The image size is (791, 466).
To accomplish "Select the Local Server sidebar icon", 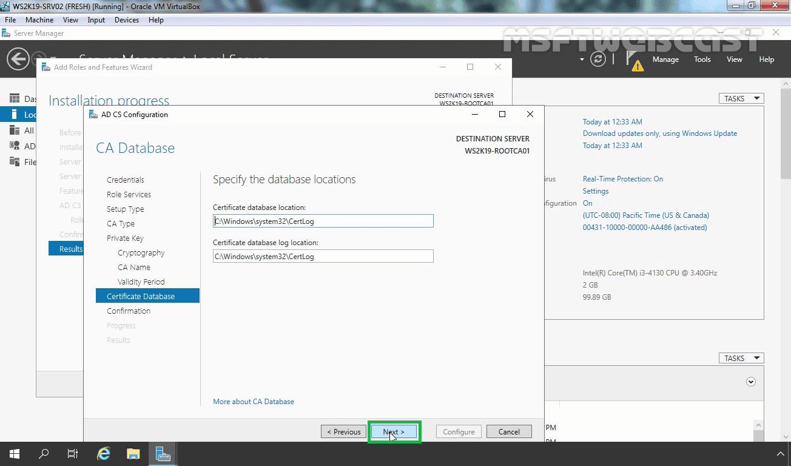I will [15, 114].
